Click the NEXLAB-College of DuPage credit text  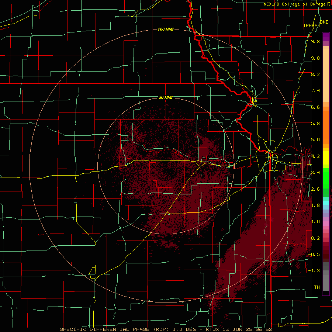pos(295,4)
